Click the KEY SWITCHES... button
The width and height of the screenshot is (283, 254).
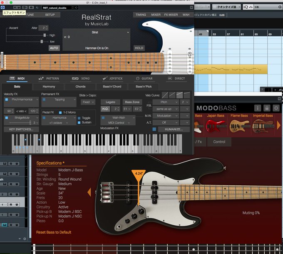pyautogui.click(x=21, y=129)
